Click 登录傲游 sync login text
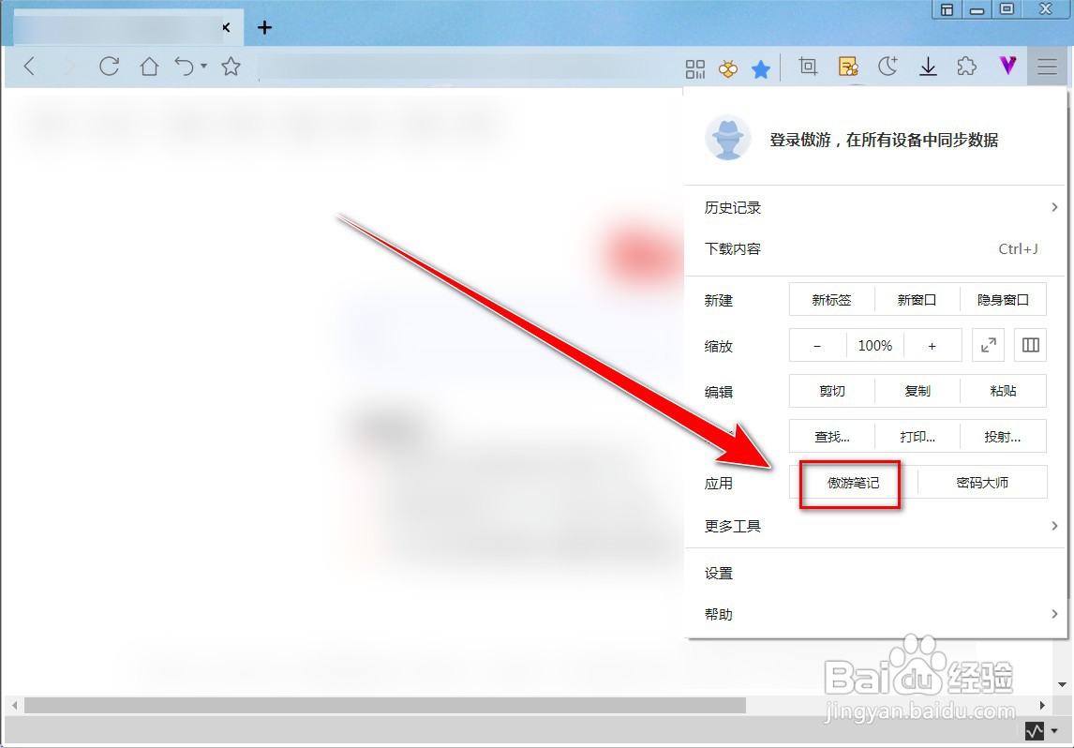This screenshot has width=1074, height=748. 884,140
